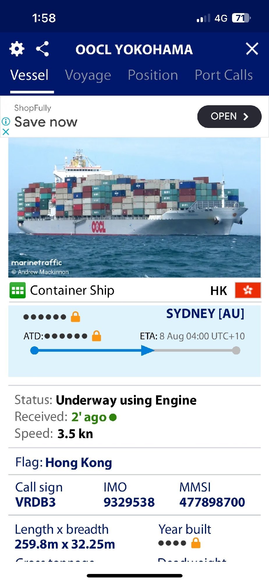The height and width of the screenshot is (583, 269).
Task: Tap the Hong Kong flag name link
Action: [x=79, y=463]
